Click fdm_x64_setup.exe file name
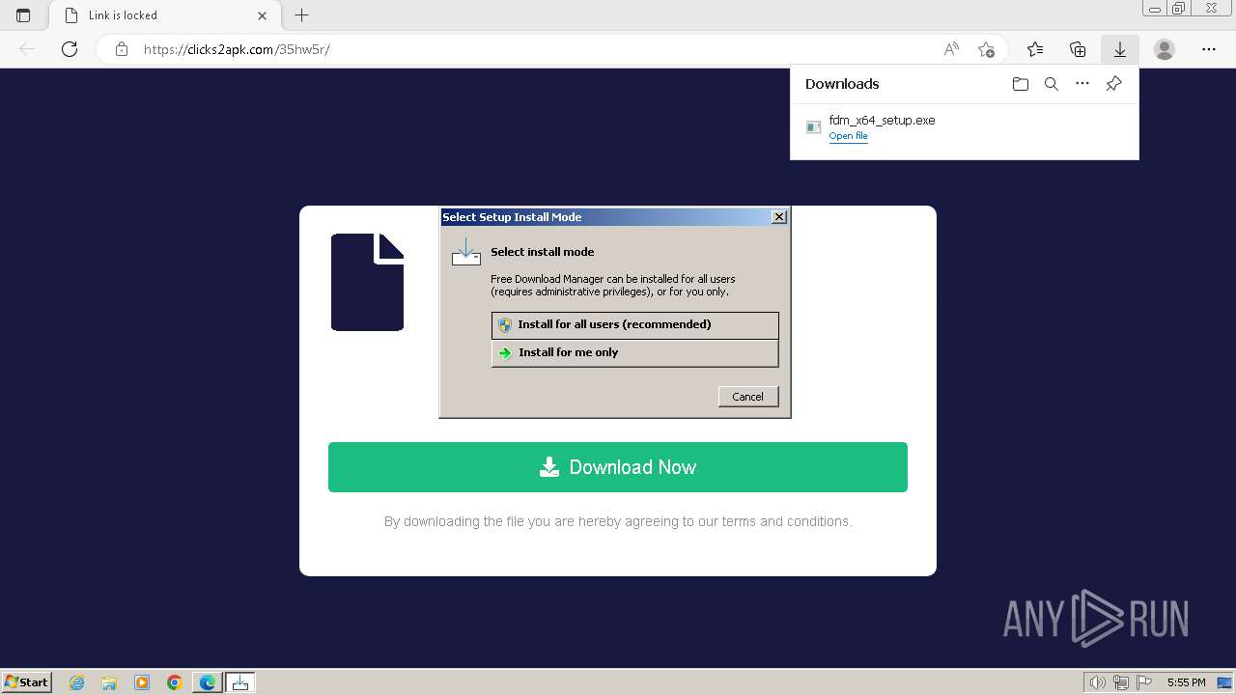The height and width of the screenshot is (695, 1236). (882, 121)
